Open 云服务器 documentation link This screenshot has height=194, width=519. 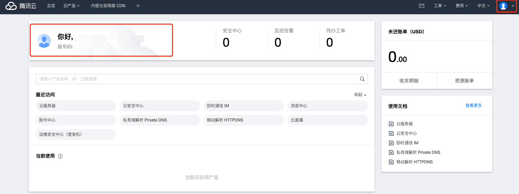pyautogui.click(x=405, y=124)
